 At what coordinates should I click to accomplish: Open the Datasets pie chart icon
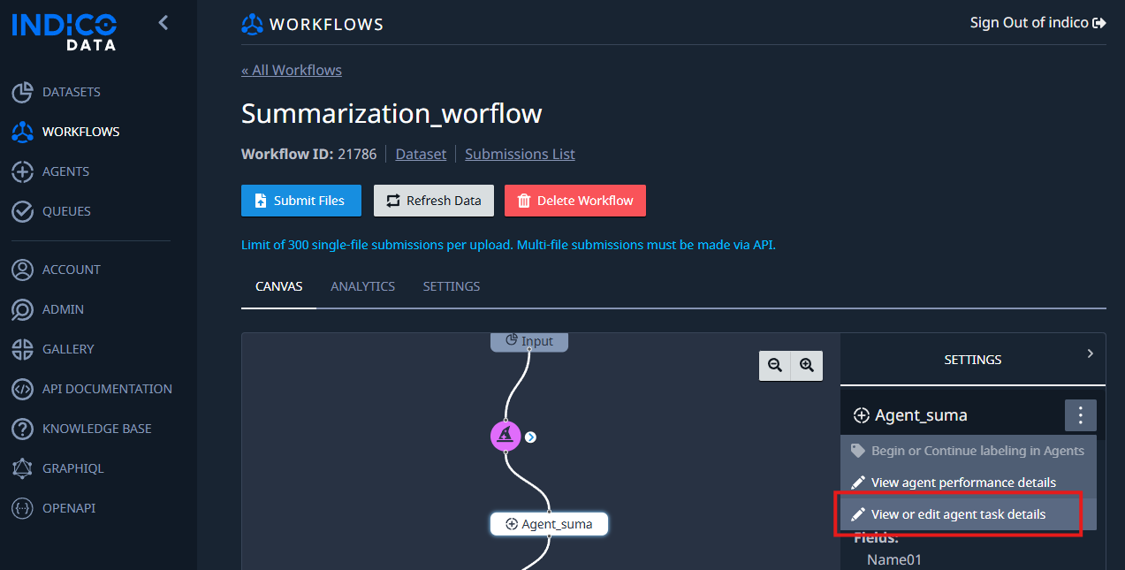click(22, 92)
